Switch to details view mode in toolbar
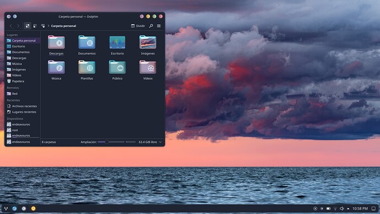 point(42,26)
